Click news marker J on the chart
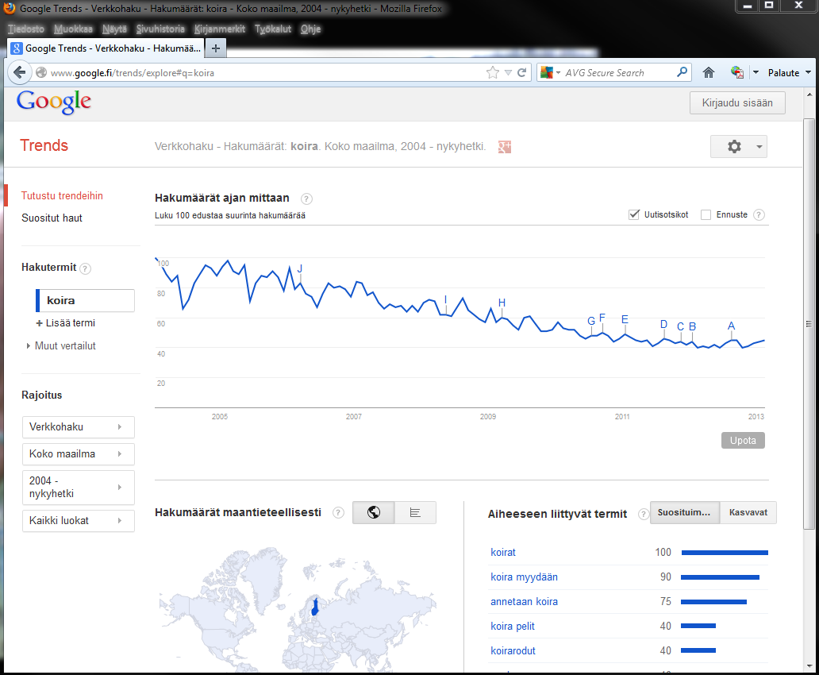The height and width of the screenshot is (675, 819). (300, 268)
